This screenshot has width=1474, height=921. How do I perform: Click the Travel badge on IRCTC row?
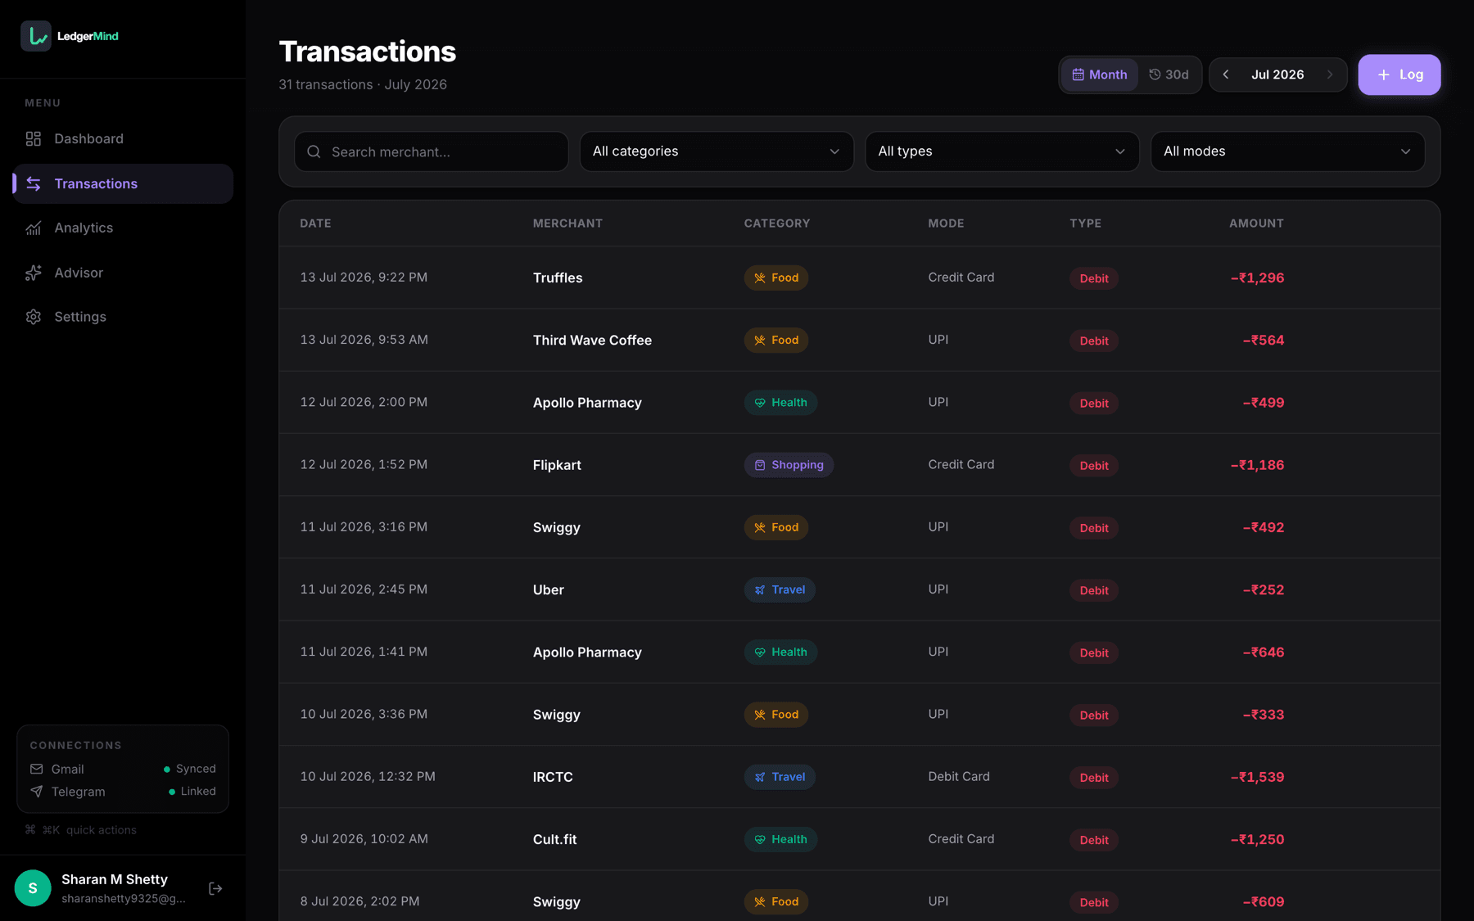(780, 777)
